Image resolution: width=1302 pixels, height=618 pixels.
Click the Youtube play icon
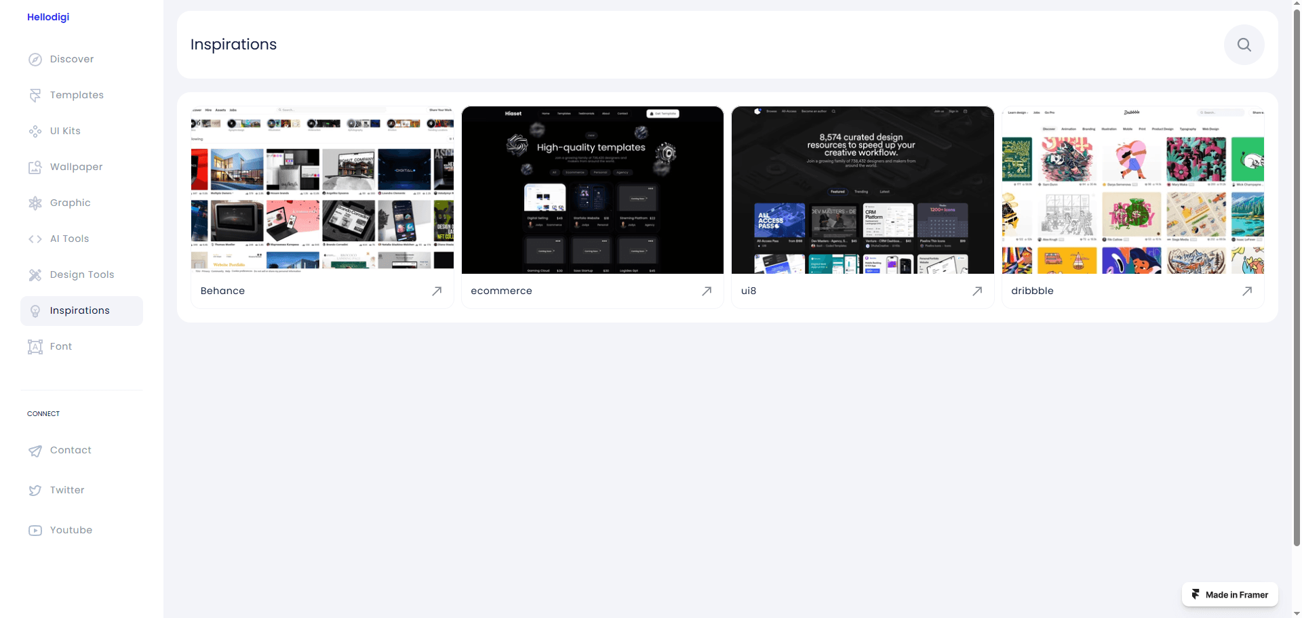pos(35,531)
